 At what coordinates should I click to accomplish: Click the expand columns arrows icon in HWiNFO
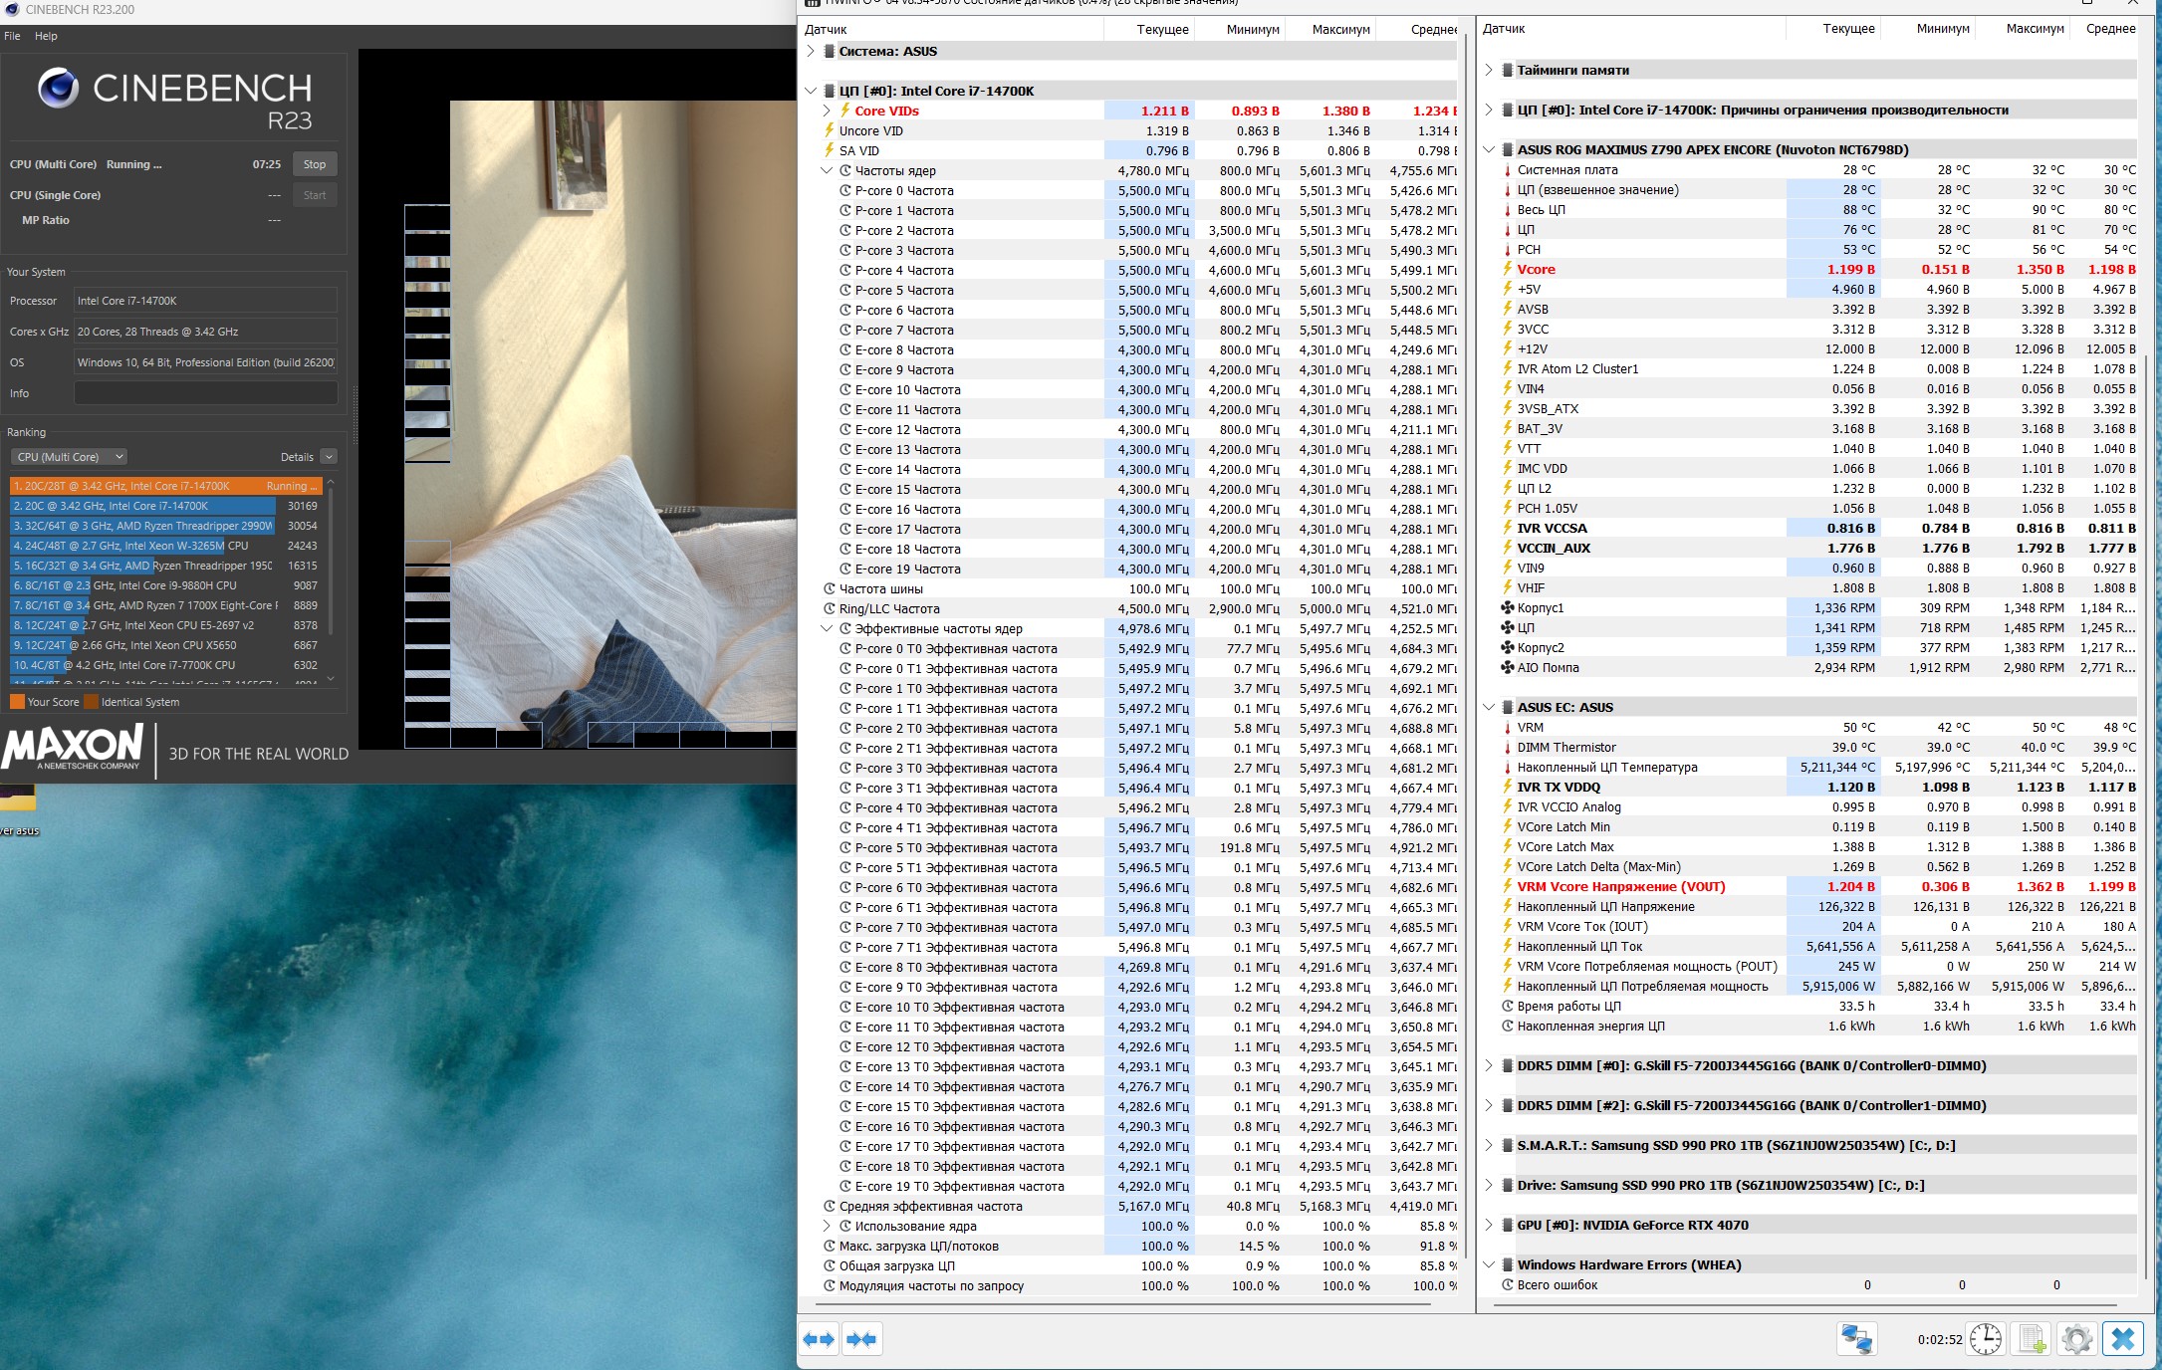tap(819, 1339)
